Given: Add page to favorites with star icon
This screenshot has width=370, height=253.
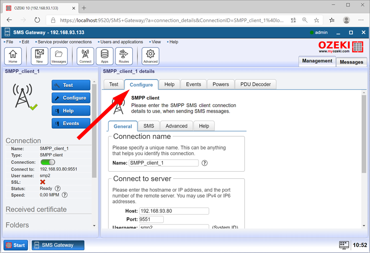Looking at the screenshot, I should (x=316, y=20).
